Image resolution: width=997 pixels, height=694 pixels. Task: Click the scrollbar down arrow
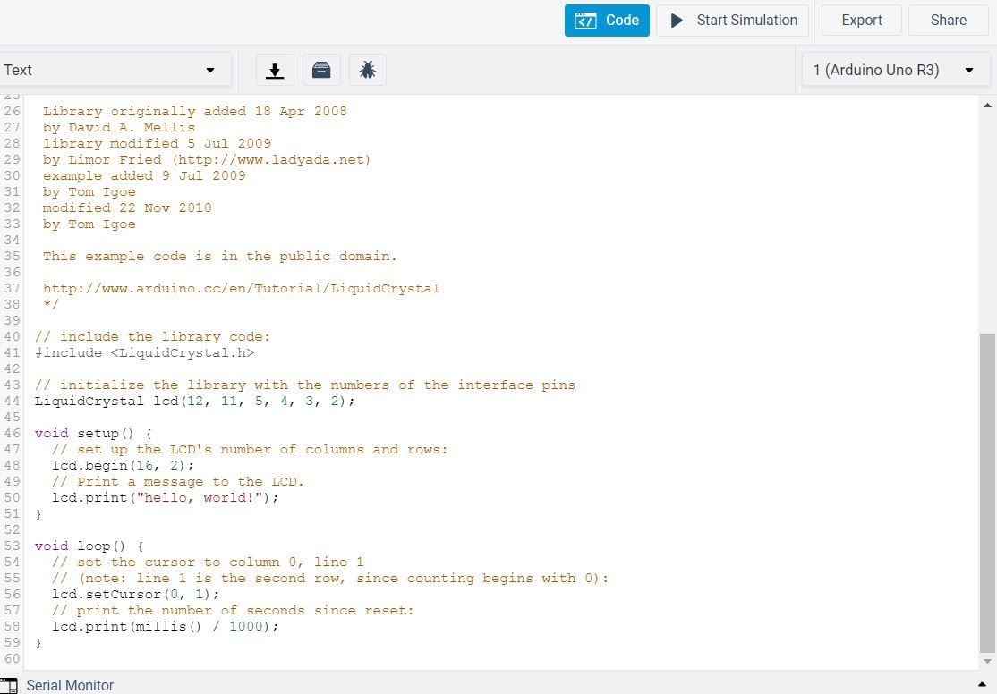click(988, 663)
